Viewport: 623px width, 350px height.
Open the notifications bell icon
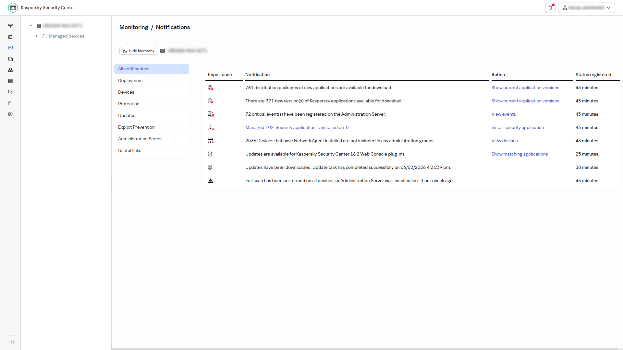pyautogui.click(x=550, y=8)
